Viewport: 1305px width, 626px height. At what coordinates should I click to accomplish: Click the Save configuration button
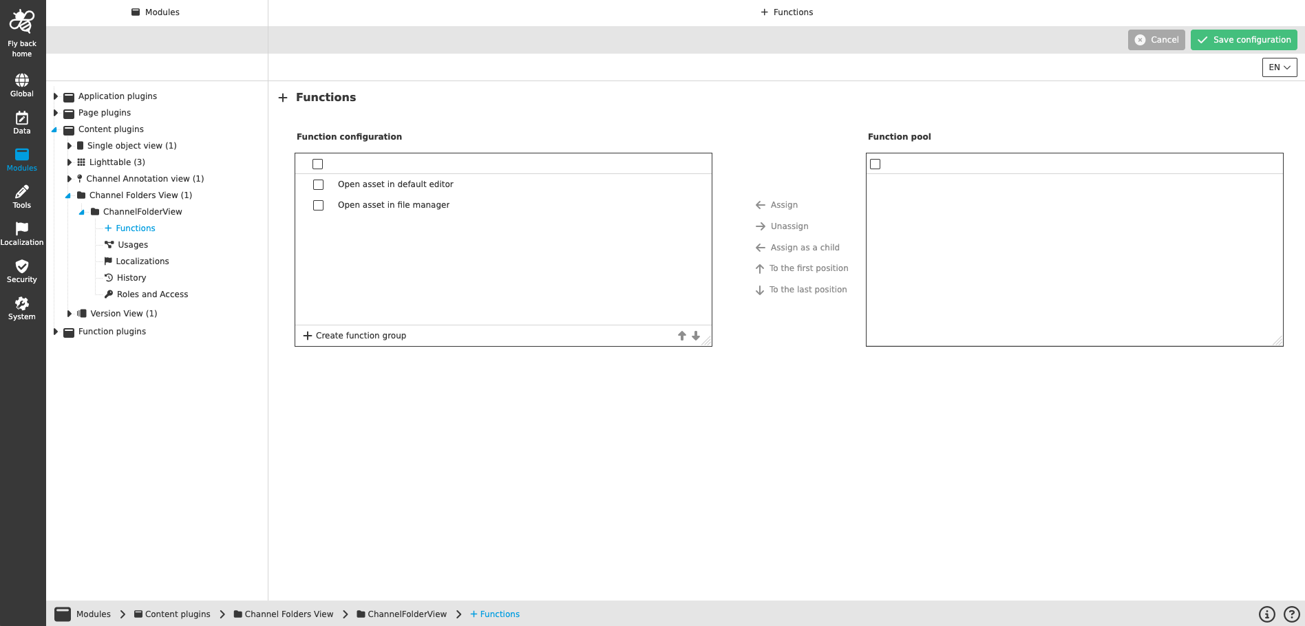(1243, 39)
